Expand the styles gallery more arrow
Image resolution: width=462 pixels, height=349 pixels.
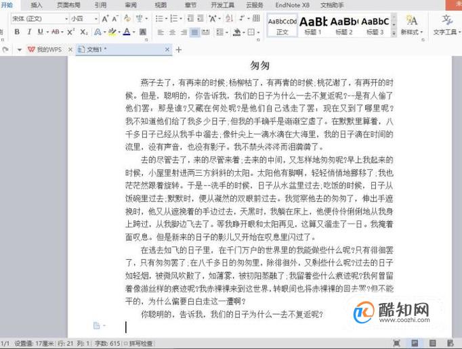coord(394,34)
